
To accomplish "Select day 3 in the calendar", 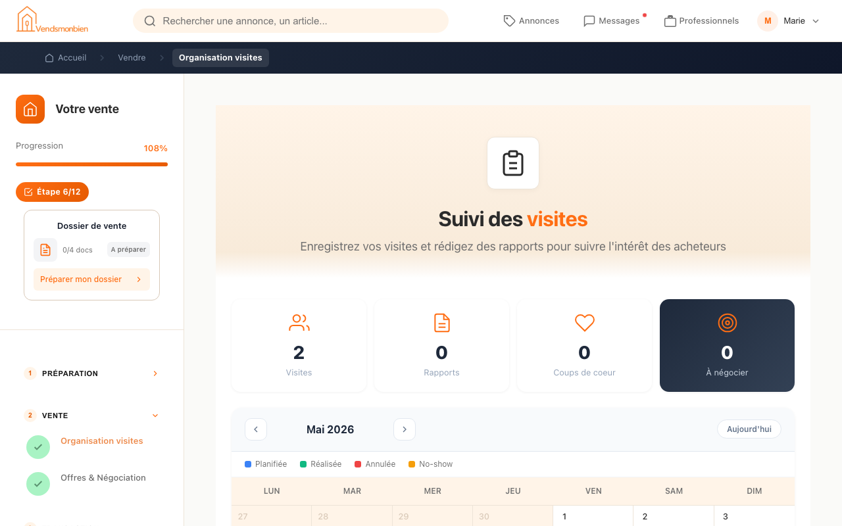I will [755, 516].
